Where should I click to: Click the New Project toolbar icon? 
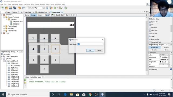pyautogui.click(x=6, y=8)
